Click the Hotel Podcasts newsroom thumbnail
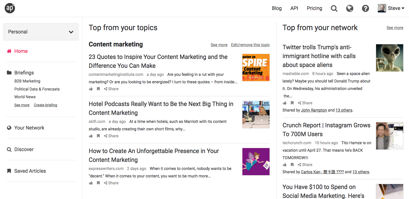Image resolution: width=409 pixels, height=199 pixels. 256,115
